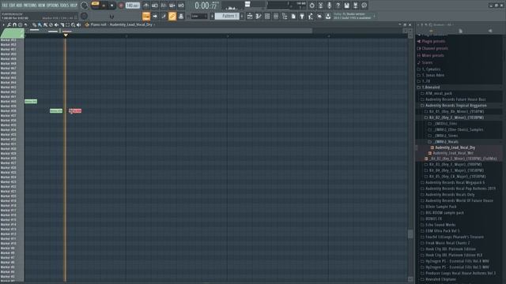The height and width of the screenshot is (284, 506).
Task: Toggle overdub recording mode
Action: tap(172, 6)
